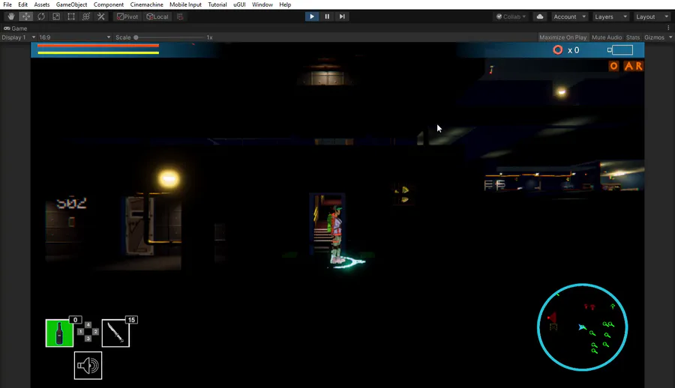Click the in-game speaker sound button

click(x=88, y=366)
